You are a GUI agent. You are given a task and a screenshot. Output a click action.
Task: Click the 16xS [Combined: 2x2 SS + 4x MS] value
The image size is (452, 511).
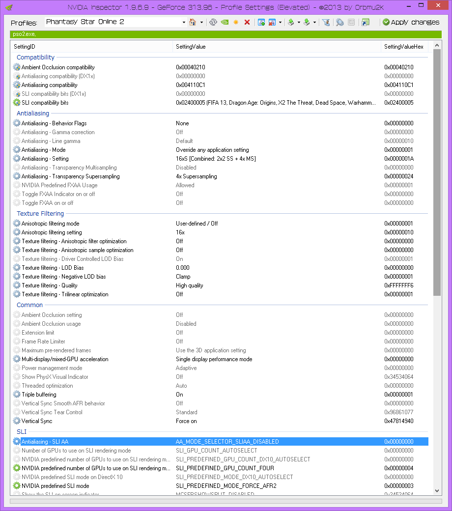(216, 159)
